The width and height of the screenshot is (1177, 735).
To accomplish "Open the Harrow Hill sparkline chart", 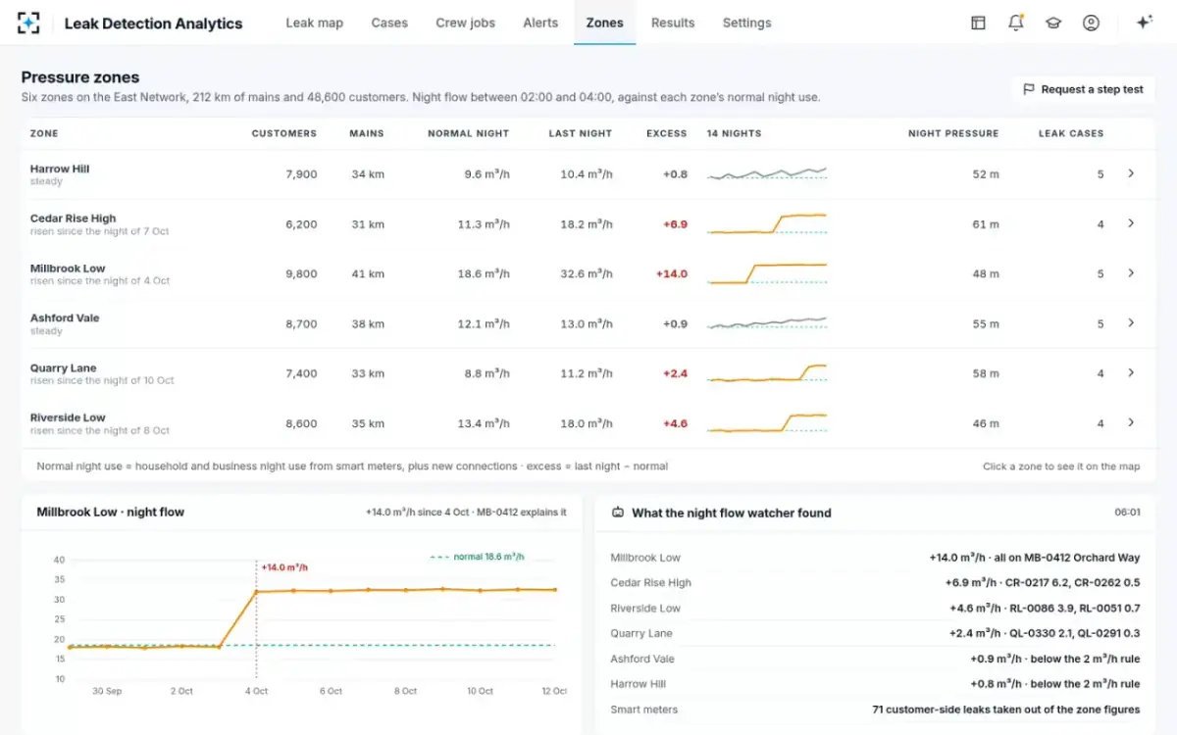I will click(x=767, y=173).
